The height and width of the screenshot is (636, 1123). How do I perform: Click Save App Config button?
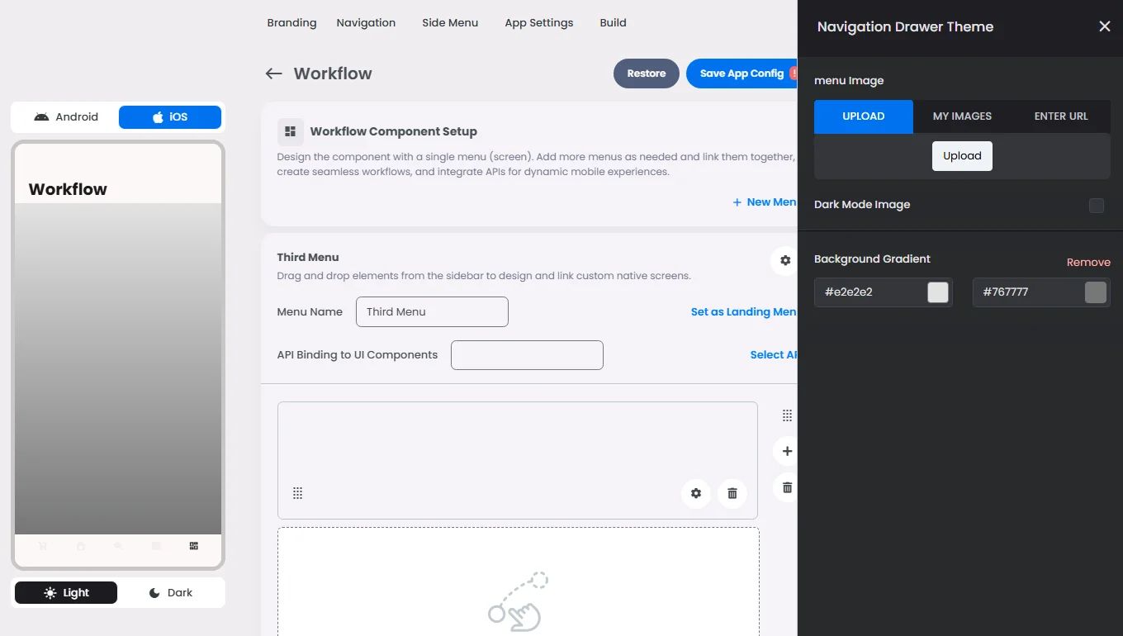pyautogui.click(x=742, y=74)
